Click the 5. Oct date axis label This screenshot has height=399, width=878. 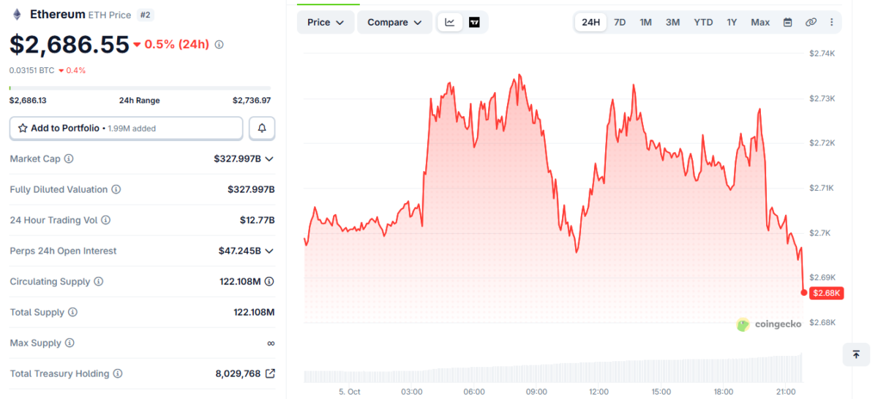(350, 392)
